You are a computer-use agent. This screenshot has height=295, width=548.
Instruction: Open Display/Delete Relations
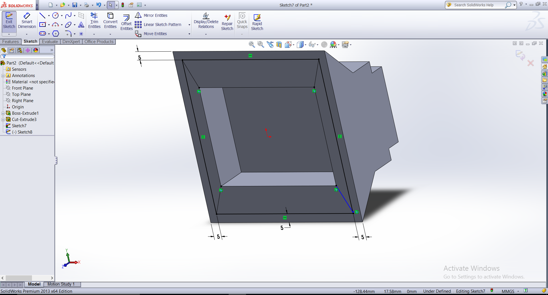(x=206, y=21)
